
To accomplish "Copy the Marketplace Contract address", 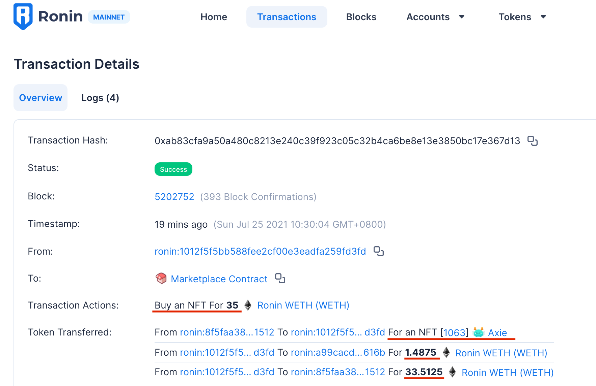I will tap(280, 279).
